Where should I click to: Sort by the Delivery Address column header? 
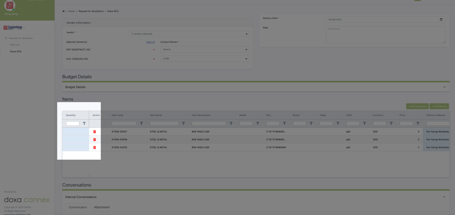pyautogui.click(x=436, y=115)
